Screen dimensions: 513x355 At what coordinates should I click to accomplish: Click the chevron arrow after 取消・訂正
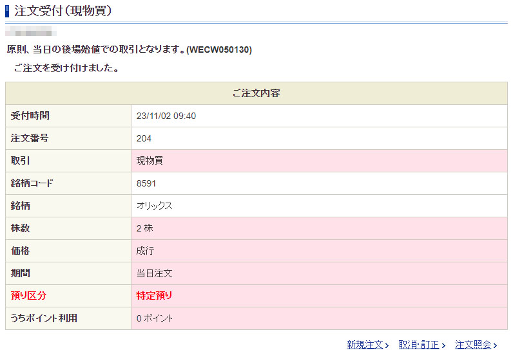coord(443,345)
